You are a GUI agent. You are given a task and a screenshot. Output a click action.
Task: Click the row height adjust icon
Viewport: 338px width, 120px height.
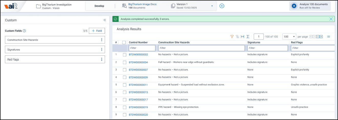coord(248,37)
